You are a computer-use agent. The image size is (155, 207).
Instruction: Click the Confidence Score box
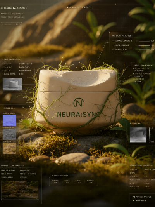pos(11,24)
